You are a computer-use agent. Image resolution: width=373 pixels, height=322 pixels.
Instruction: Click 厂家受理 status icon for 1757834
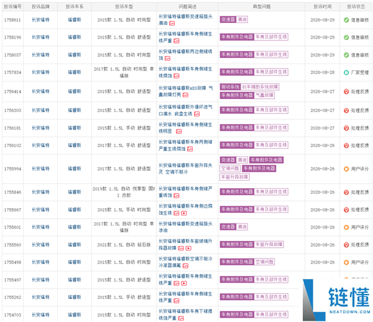[x=346, y=72]
